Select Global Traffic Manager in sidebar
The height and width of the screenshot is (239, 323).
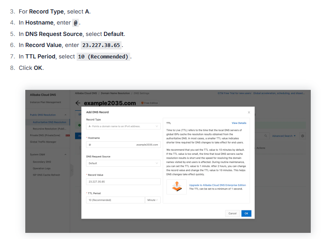tap(43, 142)
